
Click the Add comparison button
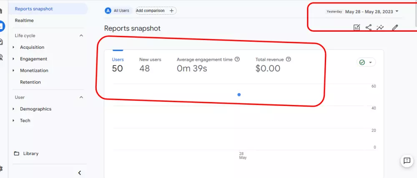(x=156, y=11)
